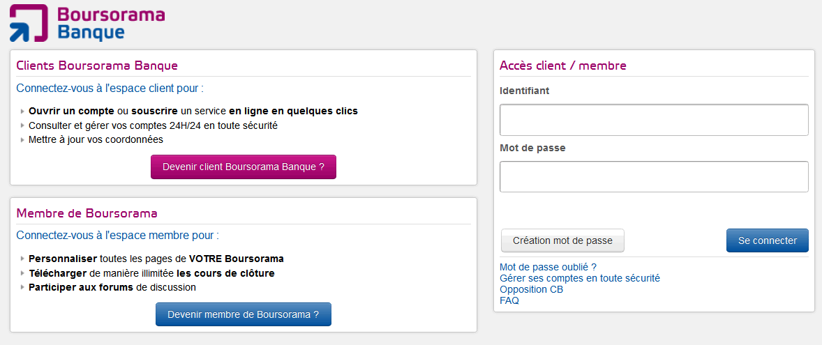Screen dimensions: 822x345
Task: Open the FAQ link
Action: pyautogui.click(x=509, y=300)
